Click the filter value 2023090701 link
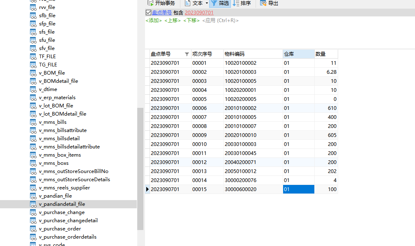 (x=199, y=13)
